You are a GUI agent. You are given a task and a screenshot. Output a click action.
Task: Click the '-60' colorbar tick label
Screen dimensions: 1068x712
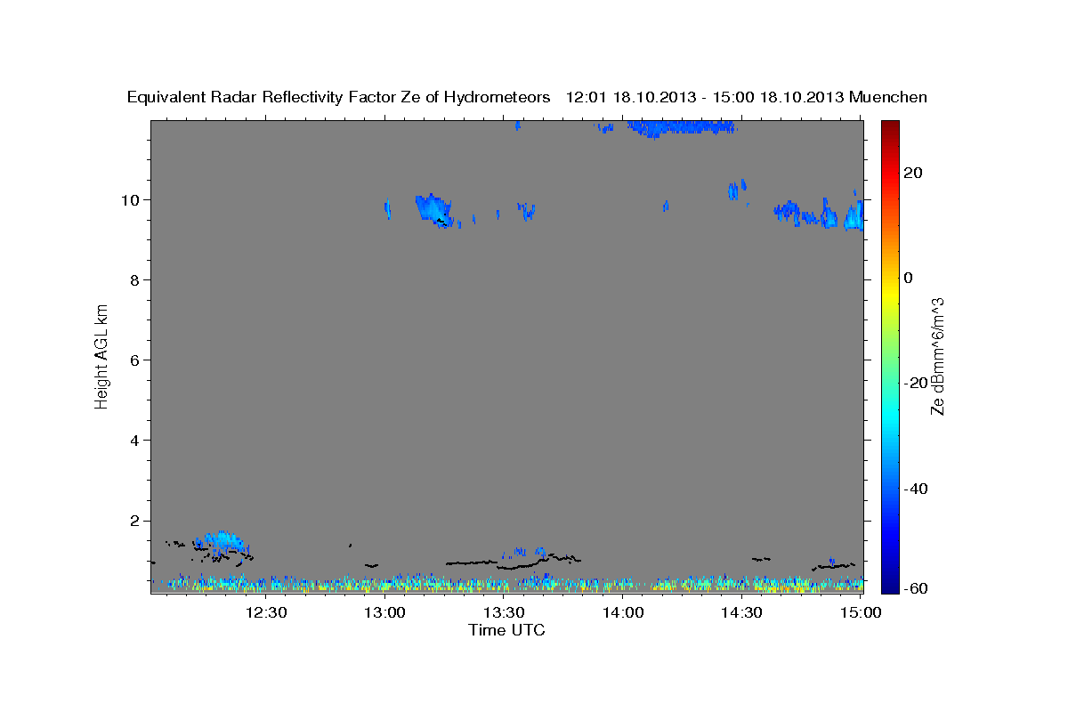(915, 588)
